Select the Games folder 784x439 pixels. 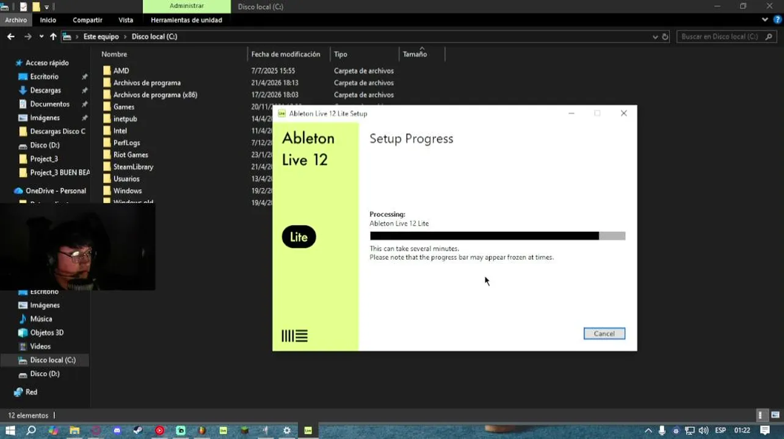point(123,107)
